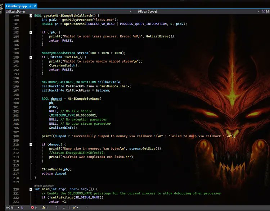This screenshot has height=211, width=270.
Task: Click line number 199 in the gutter
Action: (x=16, y=99)
